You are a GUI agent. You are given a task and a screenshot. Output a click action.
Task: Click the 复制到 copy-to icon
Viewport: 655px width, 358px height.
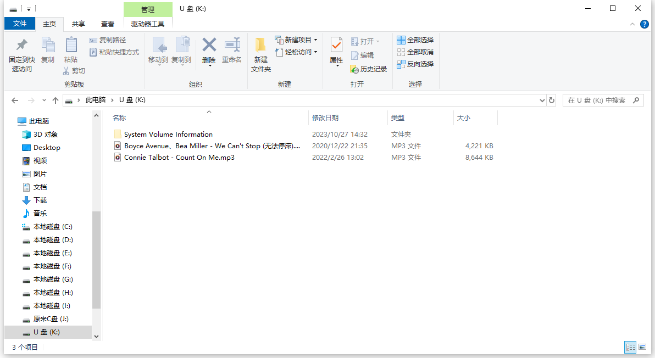pos(182,45)
